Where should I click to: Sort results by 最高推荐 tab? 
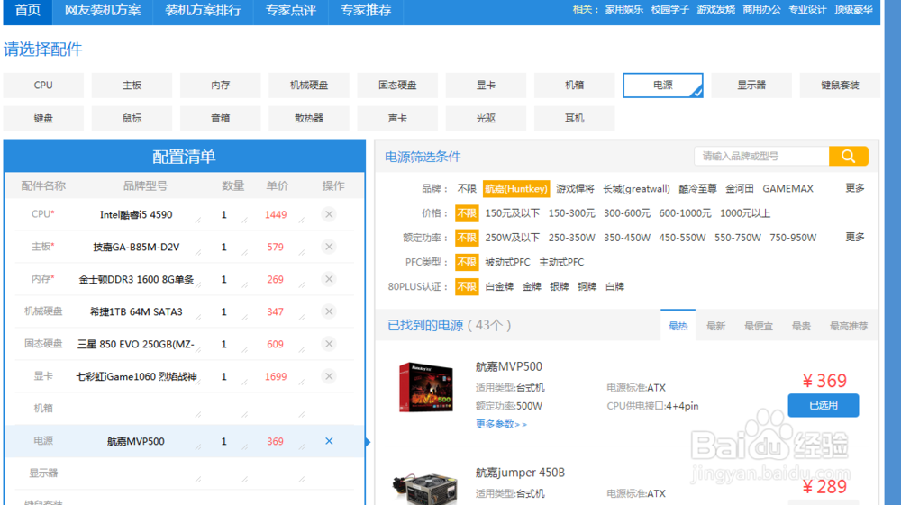[848, 326]
